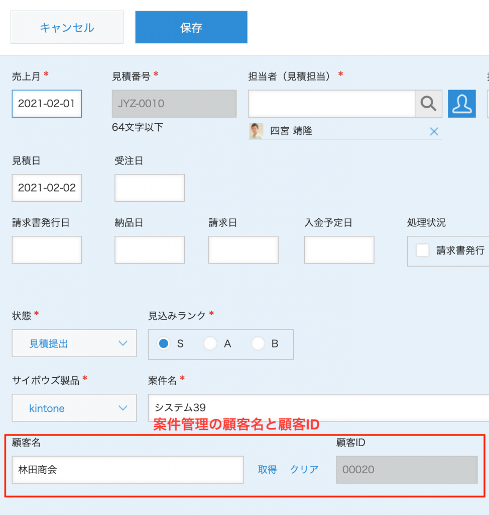Image resolution: width=489 pixels, height=515 pixels.
Task: Click the 64文字以下 hint text
Action: (x=138, y=127)
